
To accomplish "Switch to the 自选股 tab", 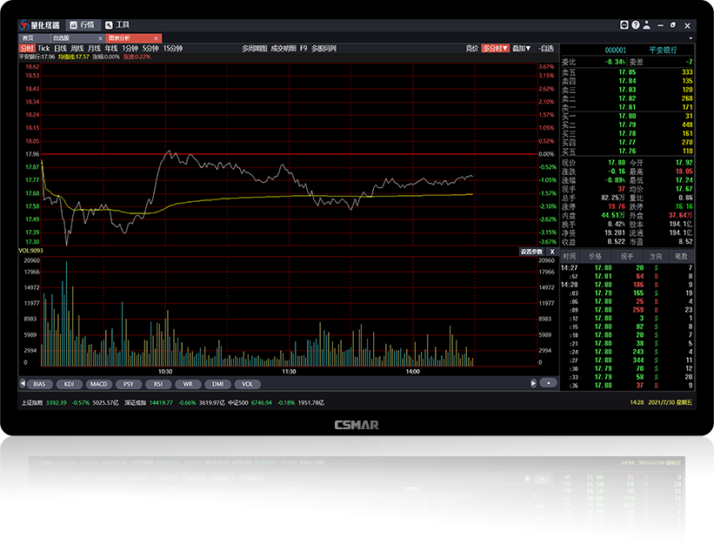I will tap(61, 38).
